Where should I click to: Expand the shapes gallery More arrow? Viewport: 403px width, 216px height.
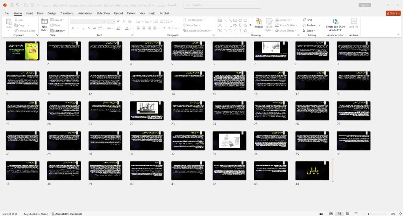(250, 25)
